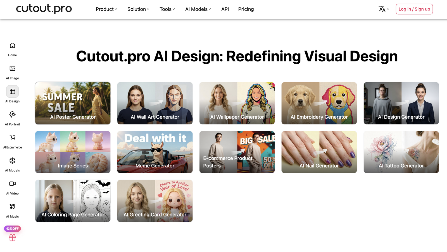Click the gift box icon
Viewport: 447px width, 252px height.
pos(12,237)
